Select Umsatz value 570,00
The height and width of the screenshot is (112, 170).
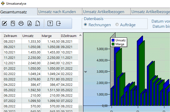tap(31, 106)
